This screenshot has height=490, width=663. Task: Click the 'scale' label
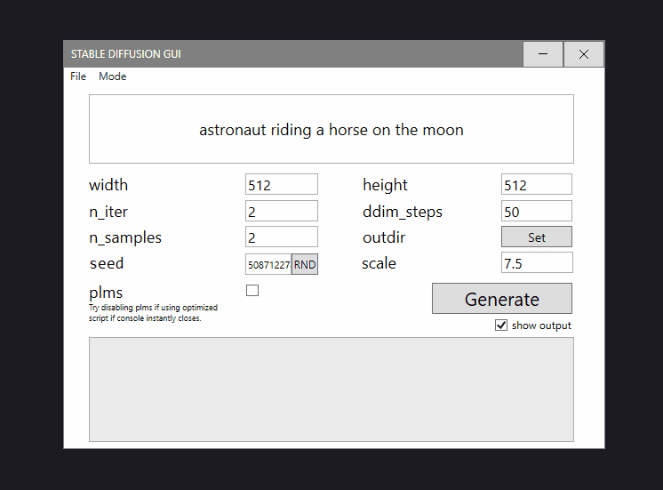point(379,263)
